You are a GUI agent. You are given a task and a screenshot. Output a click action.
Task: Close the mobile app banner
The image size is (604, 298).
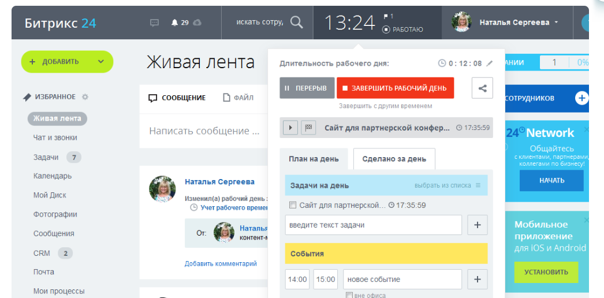(586, 220)
